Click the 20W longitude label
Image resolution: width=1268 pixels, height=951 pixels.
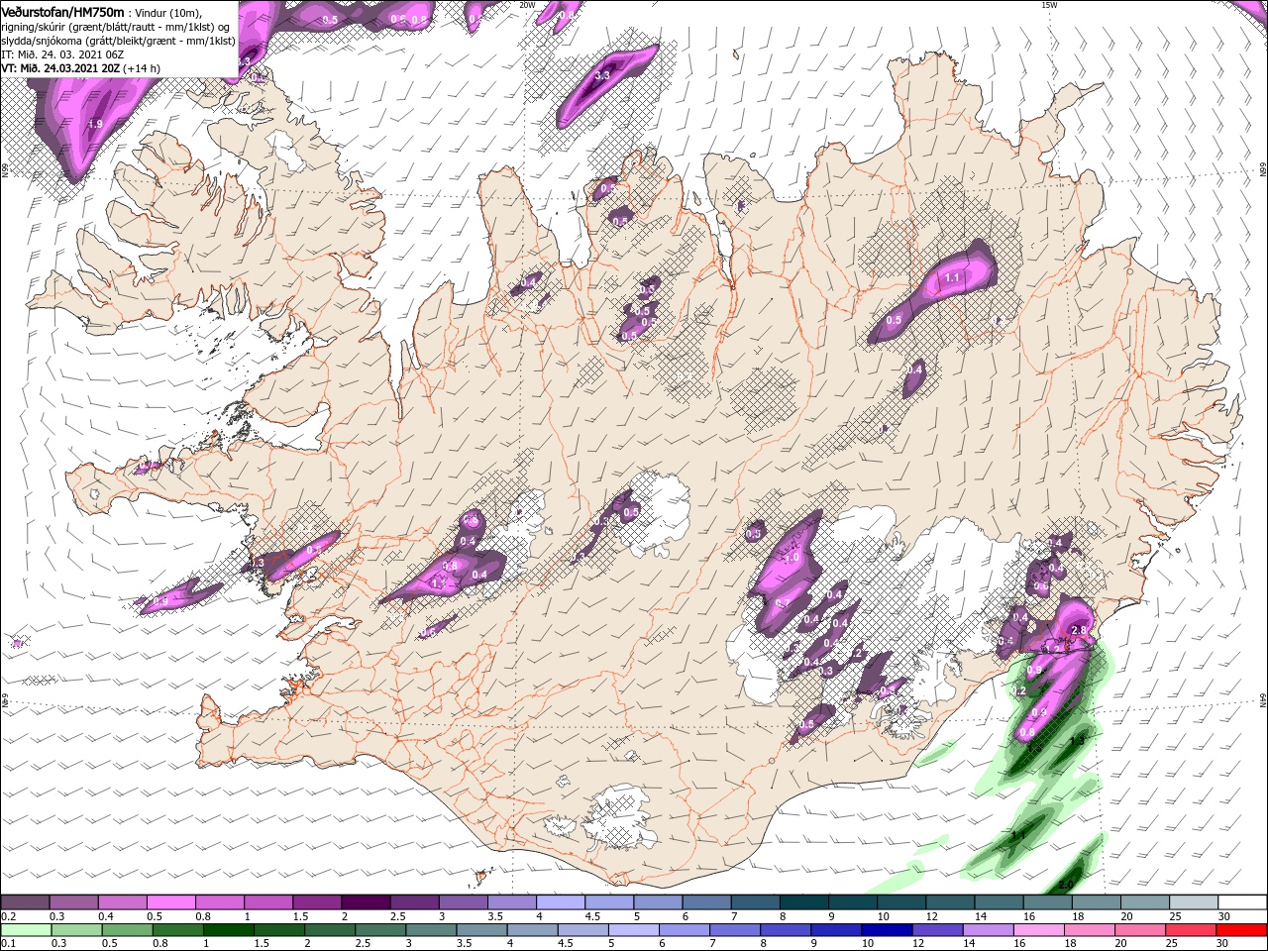coord(527,5)
